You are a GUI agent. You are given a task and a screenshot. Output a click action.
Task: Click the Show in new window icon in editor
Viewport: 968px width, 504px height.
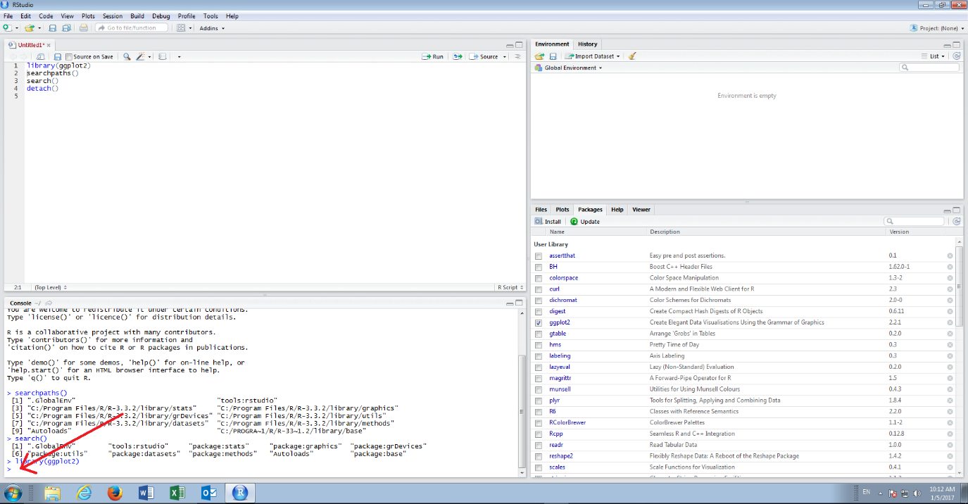point(40,57)
